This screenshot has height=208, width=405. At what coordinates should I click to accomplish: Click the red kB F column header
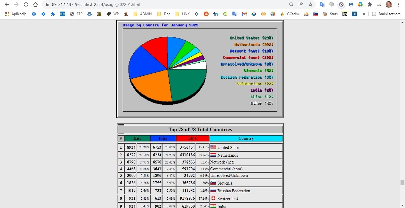[x=193, y=138]
